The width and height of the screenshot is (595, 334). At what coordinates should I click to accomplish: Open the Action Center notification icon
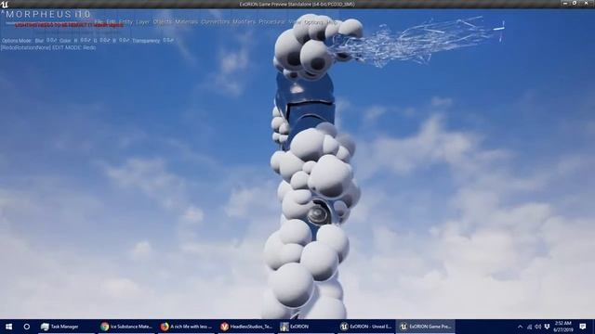(x=583, y=327)
